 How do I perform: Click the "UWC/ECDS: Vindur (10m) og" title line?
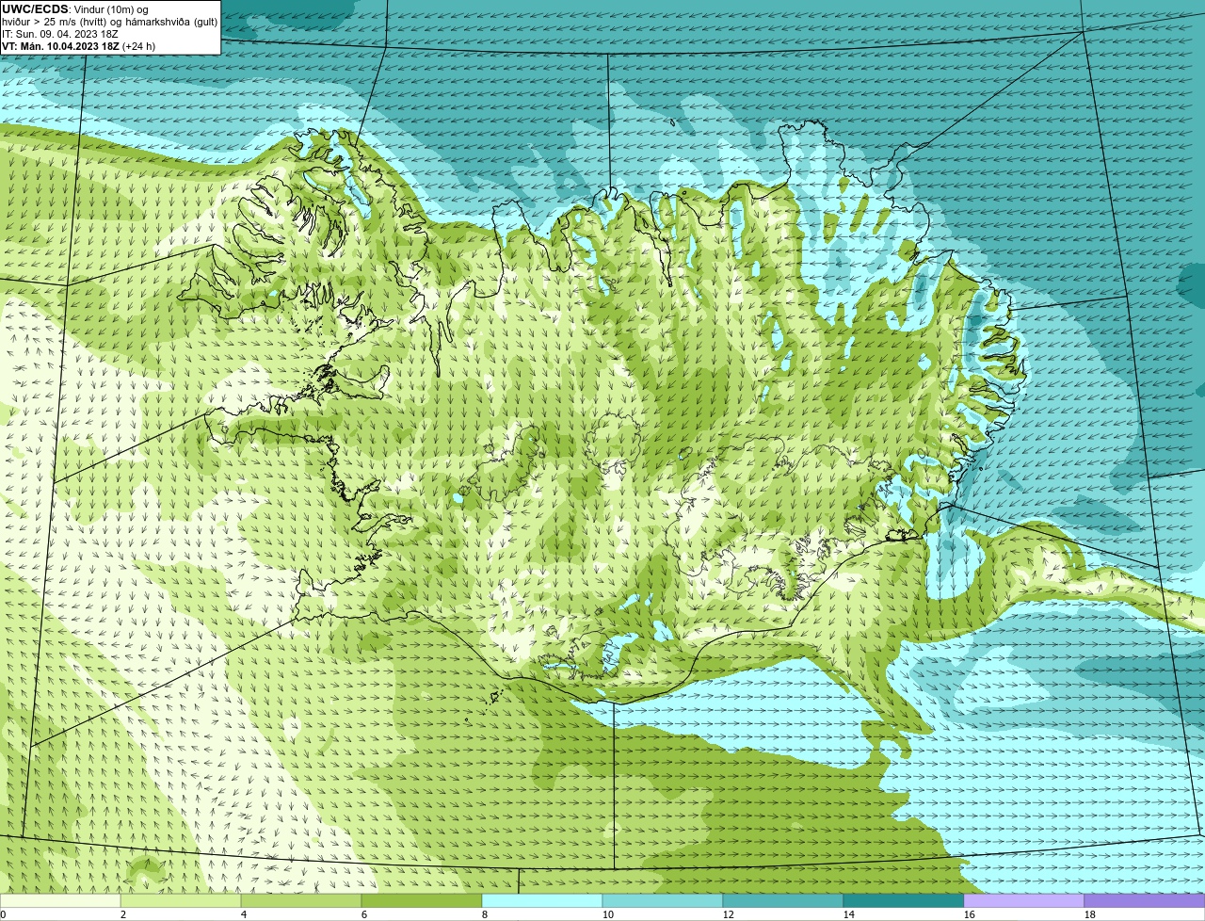click(75, 9)
